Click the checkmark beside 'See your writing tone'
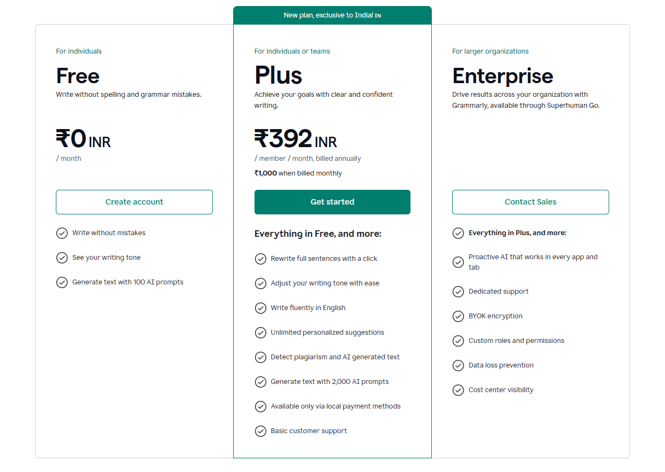665x472 pixels. tap(62, 258)
